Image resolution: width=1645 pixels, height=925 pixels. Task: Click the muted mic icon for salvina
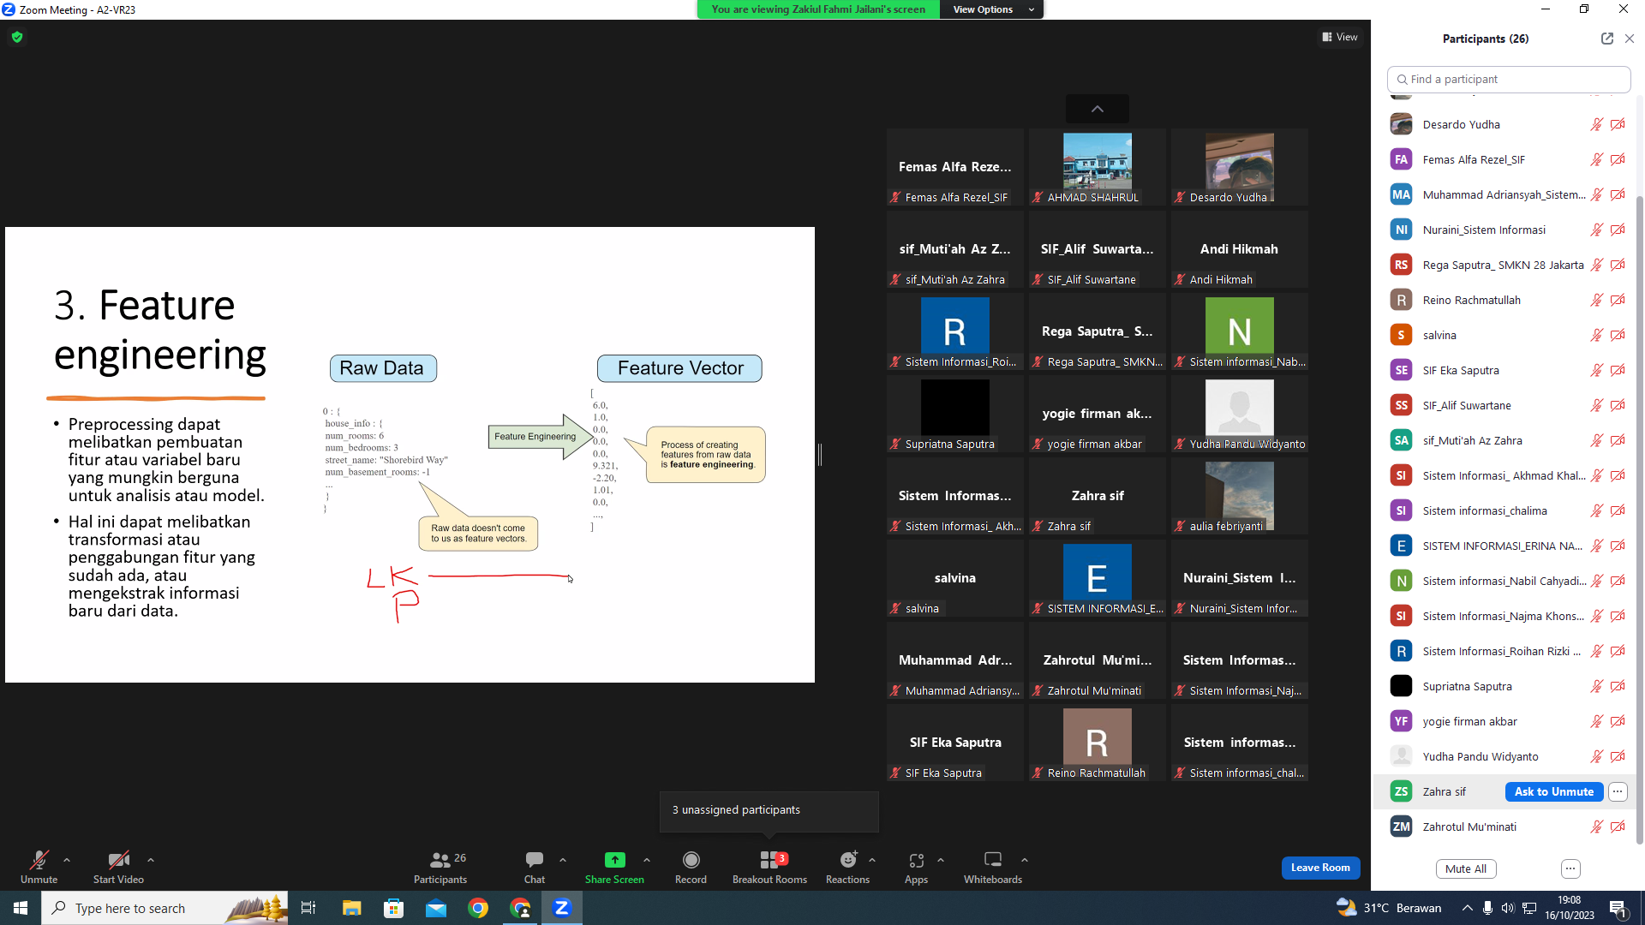[x=1597, y=335]
